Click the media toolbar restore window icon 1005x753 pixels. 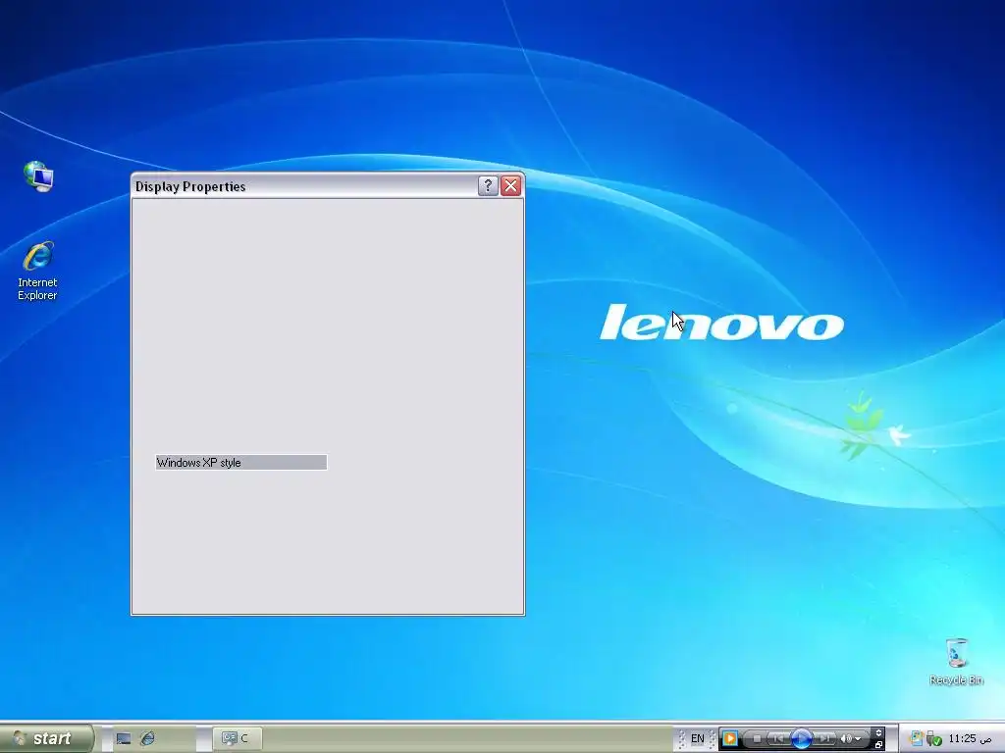pyautogui.click(x=878, y=745)
